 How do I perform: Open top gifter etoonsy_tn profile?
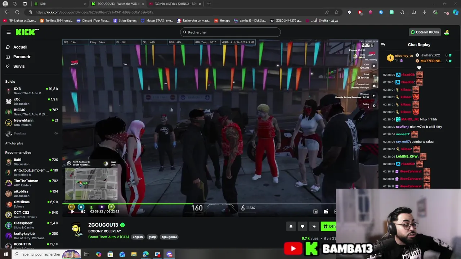pos(404,56)
